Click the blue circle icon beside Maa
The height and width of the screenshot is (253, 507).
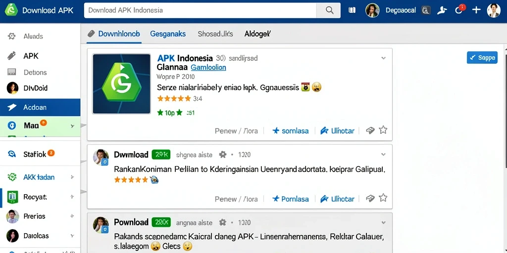pyautogui.click(x=12, y=126)
